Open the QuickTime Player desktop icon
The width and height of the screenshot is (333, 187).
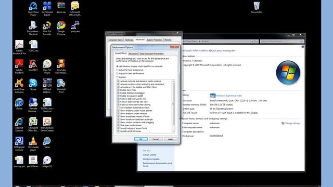click(x=33, y=8)
